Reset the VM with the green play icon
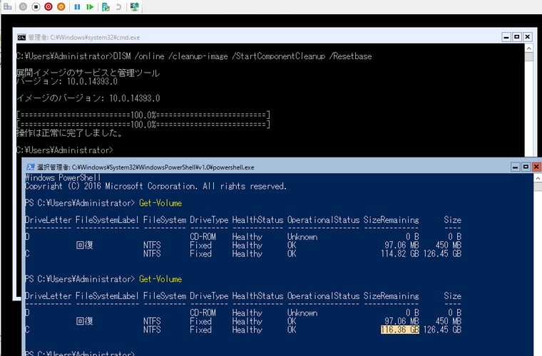The width and height of the screenshot is (542, 356). point(90,6)
